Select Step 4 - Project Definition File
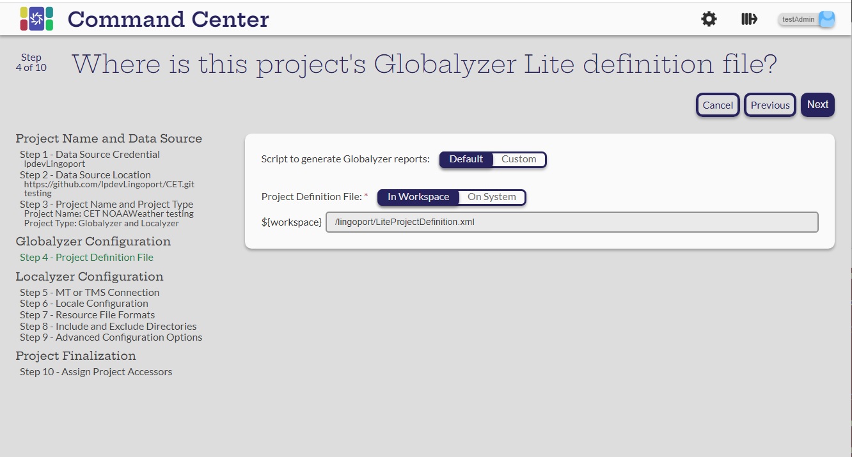852x457 pixels. click(x=86, y=258)
